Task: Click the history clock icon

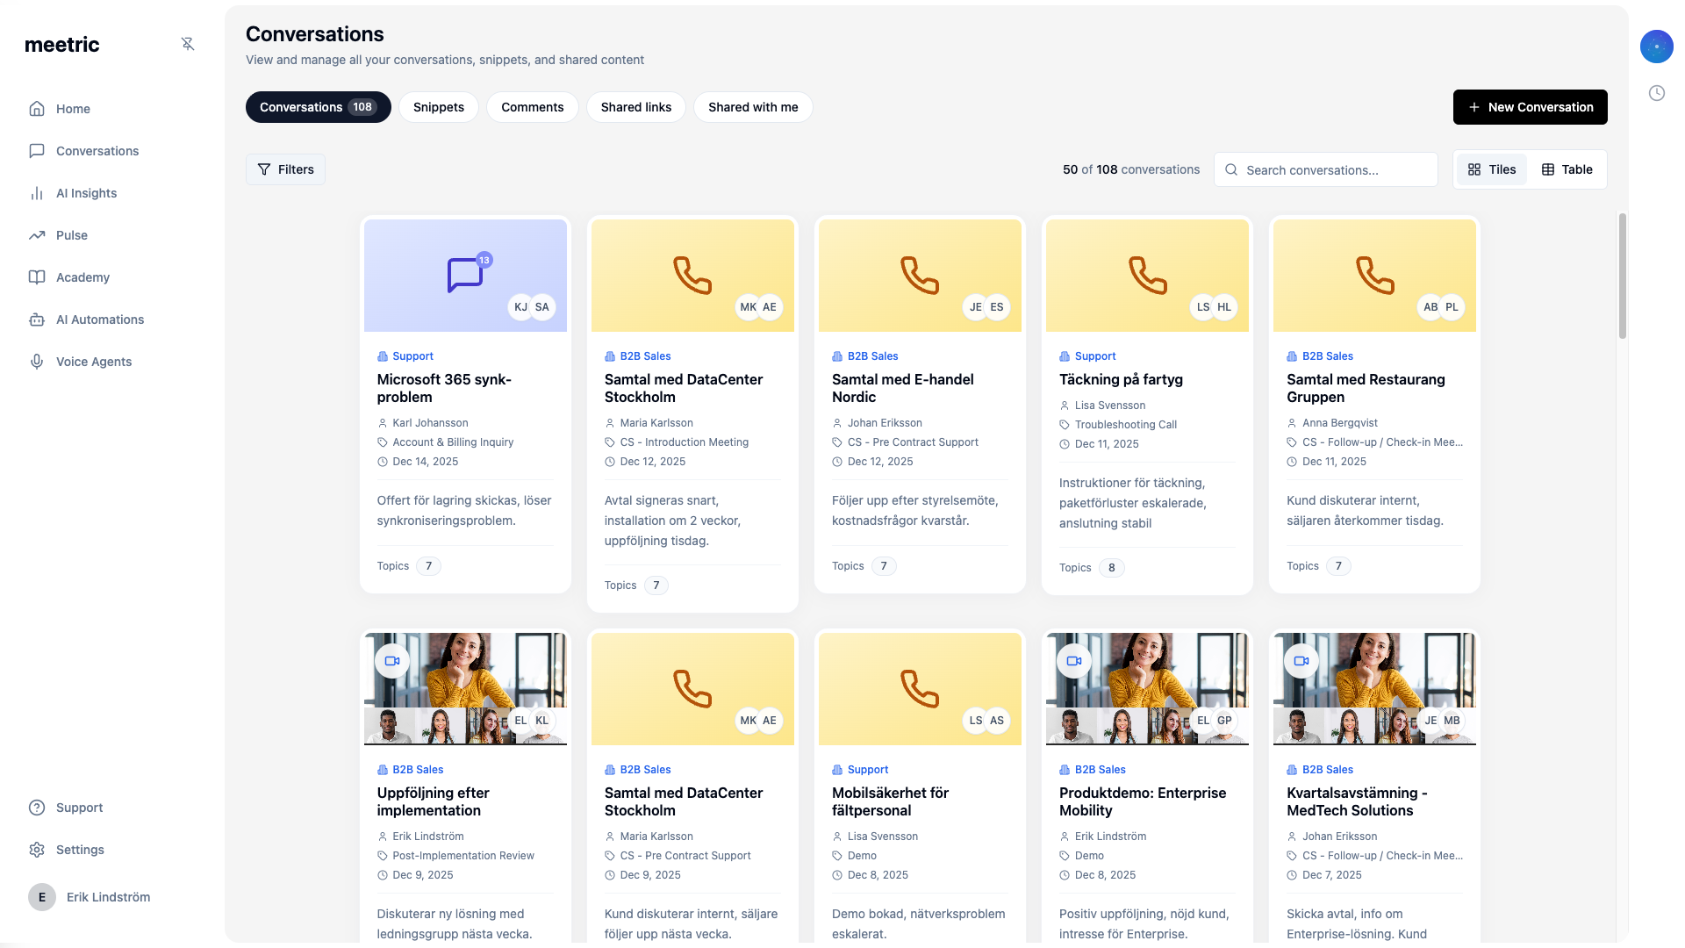Action: pos(1656,93)
